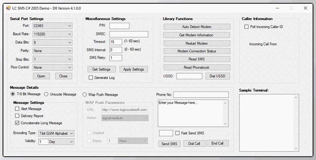
Task: Click the USSD code input field
Action: (x=189, y=76)
